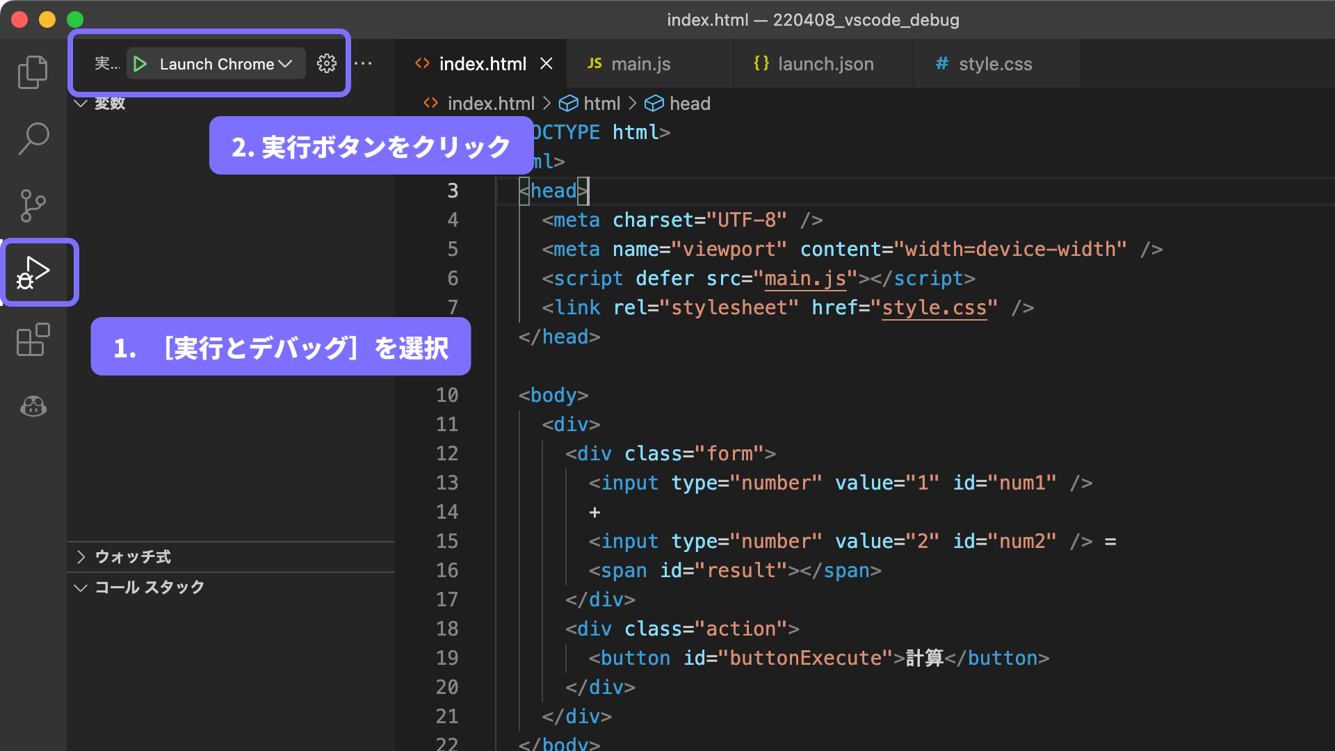Open launch.json via the gear icon

pyautogui.click(x=326, y=64)
